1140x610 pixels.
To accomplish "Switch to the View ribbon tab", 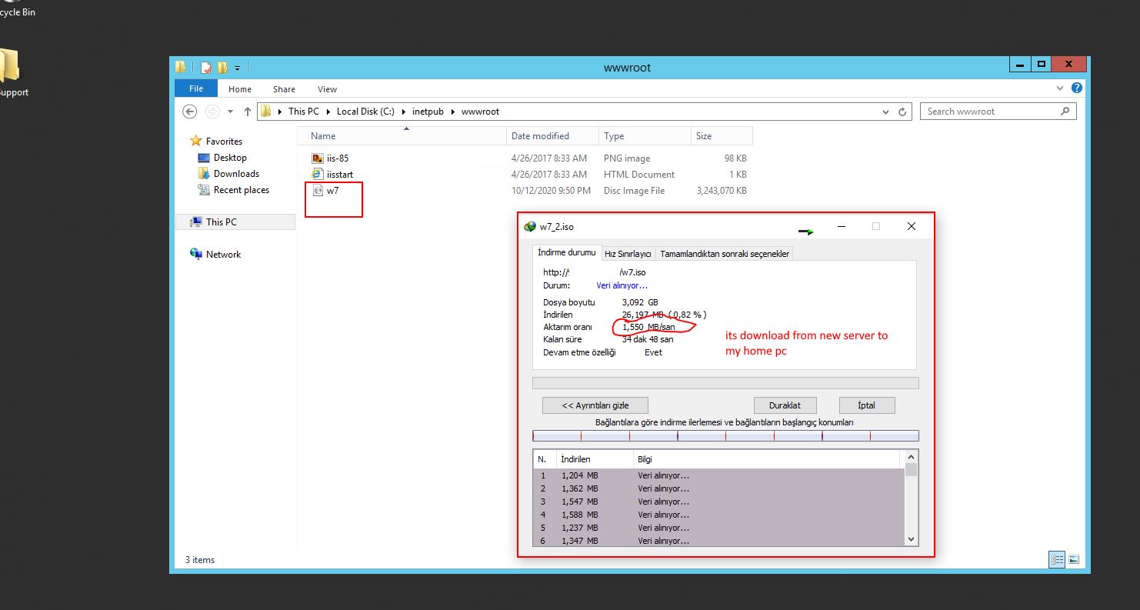I will [x=328, y=89].
